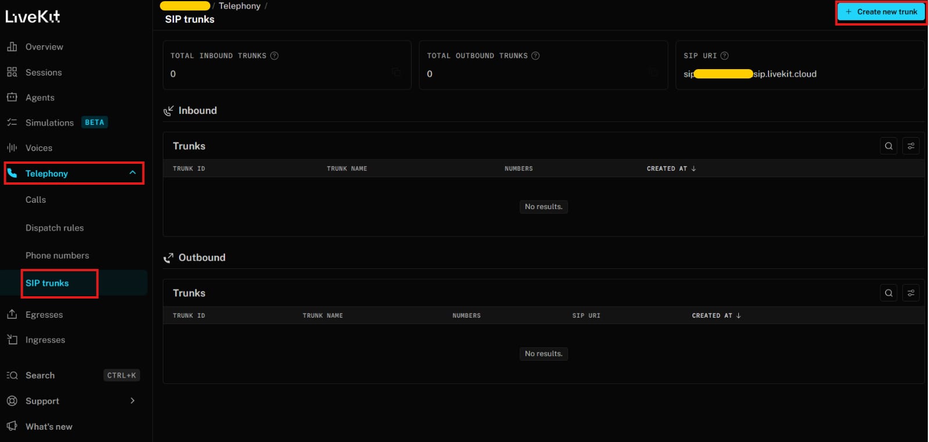Click the SIP trunks page heading
This screenshot has width=929, height=442.
[x=190, y=19]
